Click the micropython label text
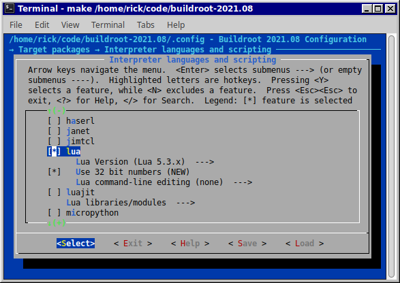Viewport: 400px width, 283px height. 93,213
